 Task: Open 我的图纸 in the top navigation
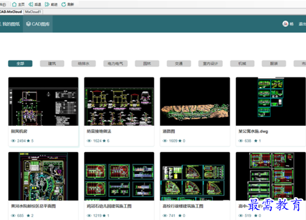[x=10, y=24]
